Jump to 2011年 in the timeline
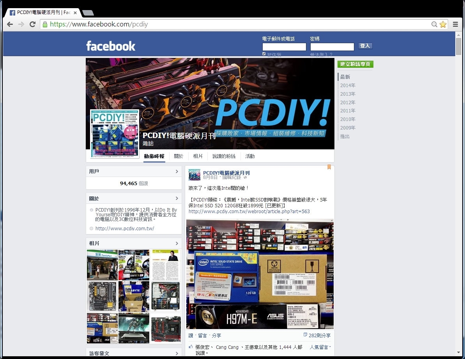This screenshot has height=359, width=465. coord(348,111)
